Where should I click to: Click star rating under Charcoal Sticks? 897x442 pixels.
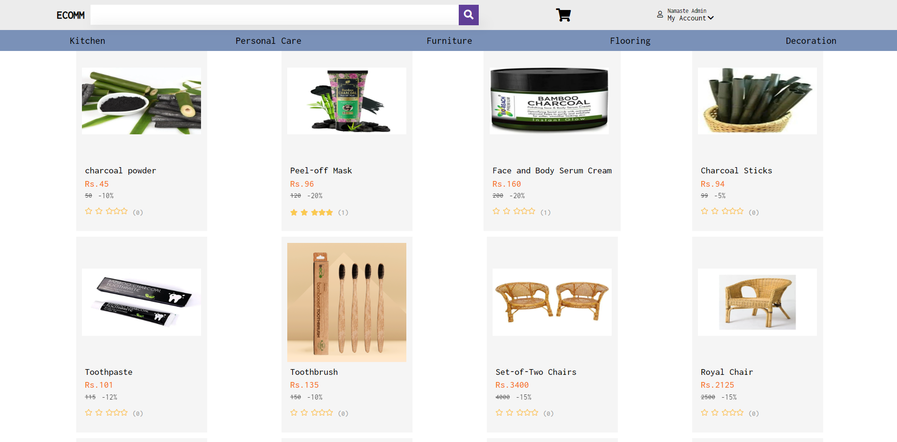tap(722, 211)
